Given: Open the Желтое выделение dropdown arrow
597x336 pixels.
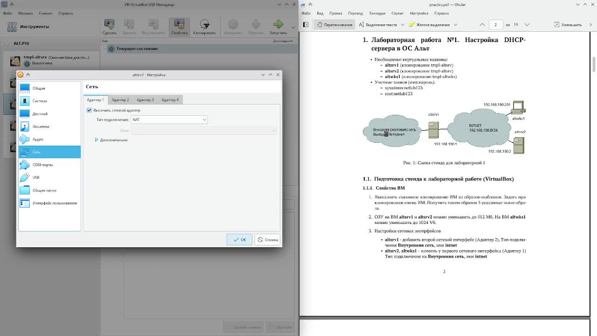Looking at the screenshot, I should pyautogui.click(x=455, y=25).
